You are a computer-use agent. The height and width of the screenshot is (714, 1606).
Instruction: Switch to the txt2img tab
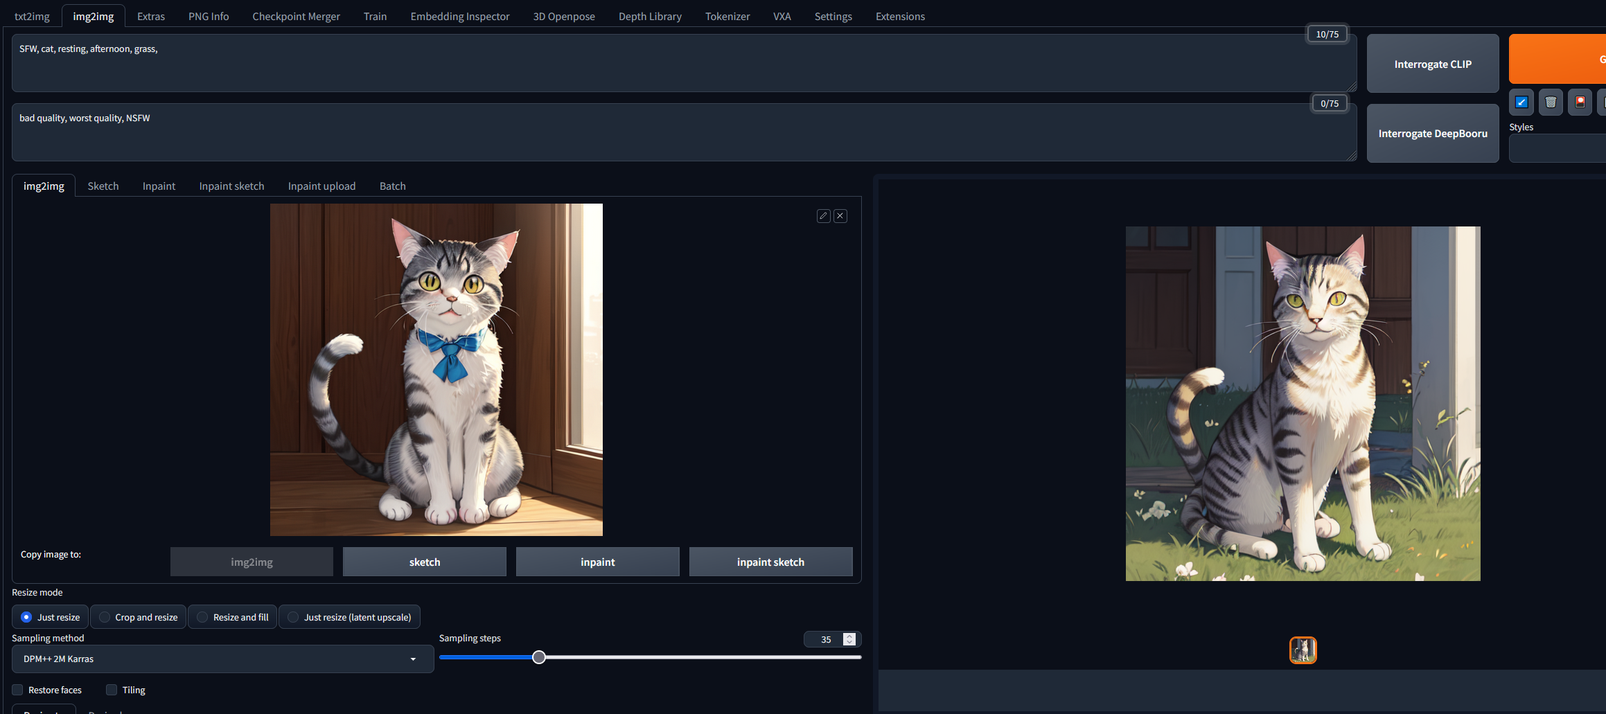(x=32, y=15)
